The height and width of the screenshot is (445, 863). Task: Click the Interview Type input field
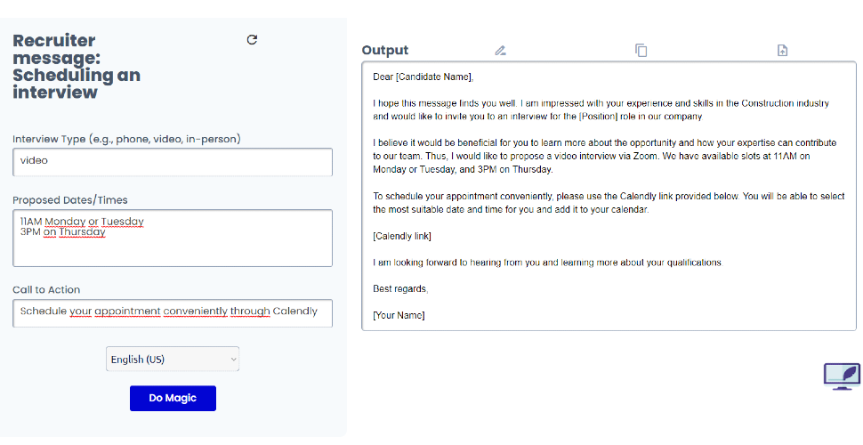173,161
